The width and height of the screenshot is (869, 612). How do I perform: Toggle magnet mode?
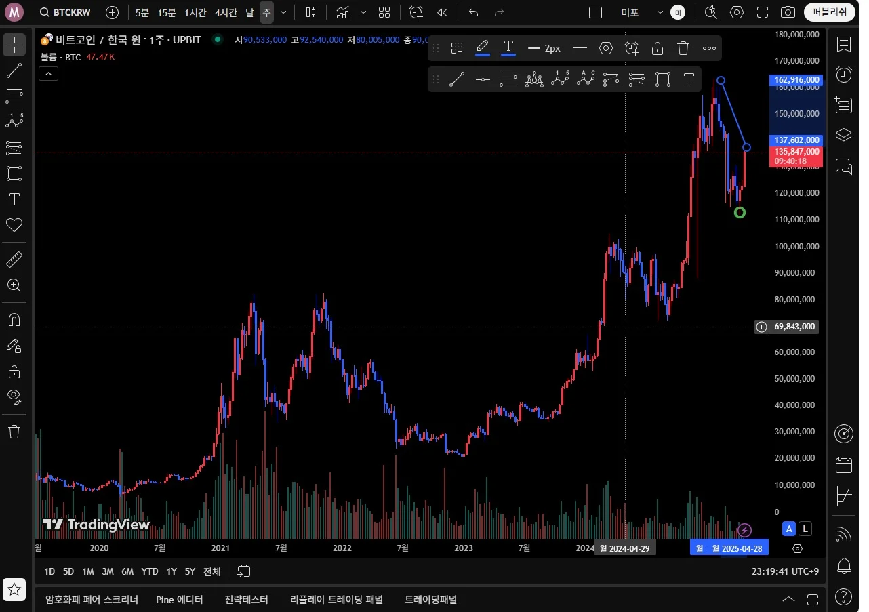coord(14,320)
